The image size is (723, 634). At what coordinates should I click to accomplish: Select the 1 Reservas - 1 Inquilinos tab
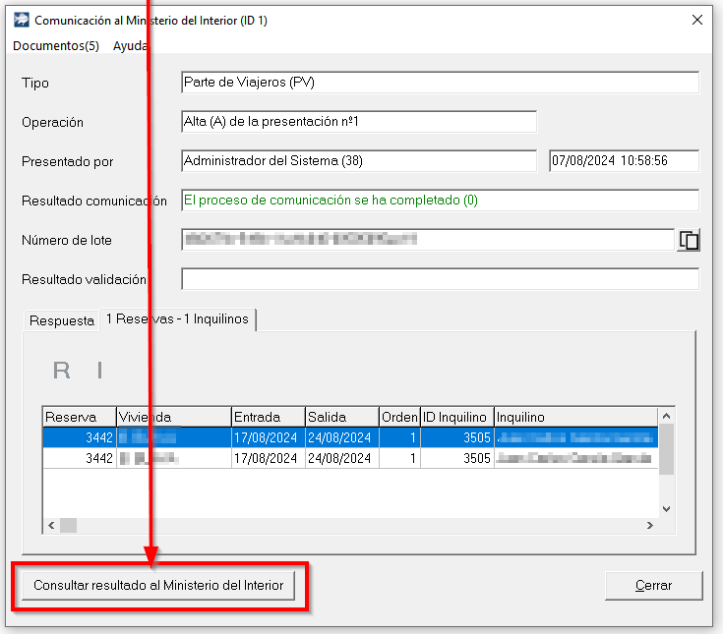tap(177, 319)
